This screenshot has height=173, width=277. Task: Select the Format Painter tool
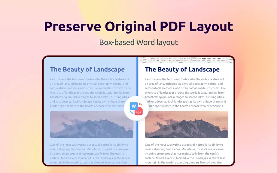tap(146, 61)
